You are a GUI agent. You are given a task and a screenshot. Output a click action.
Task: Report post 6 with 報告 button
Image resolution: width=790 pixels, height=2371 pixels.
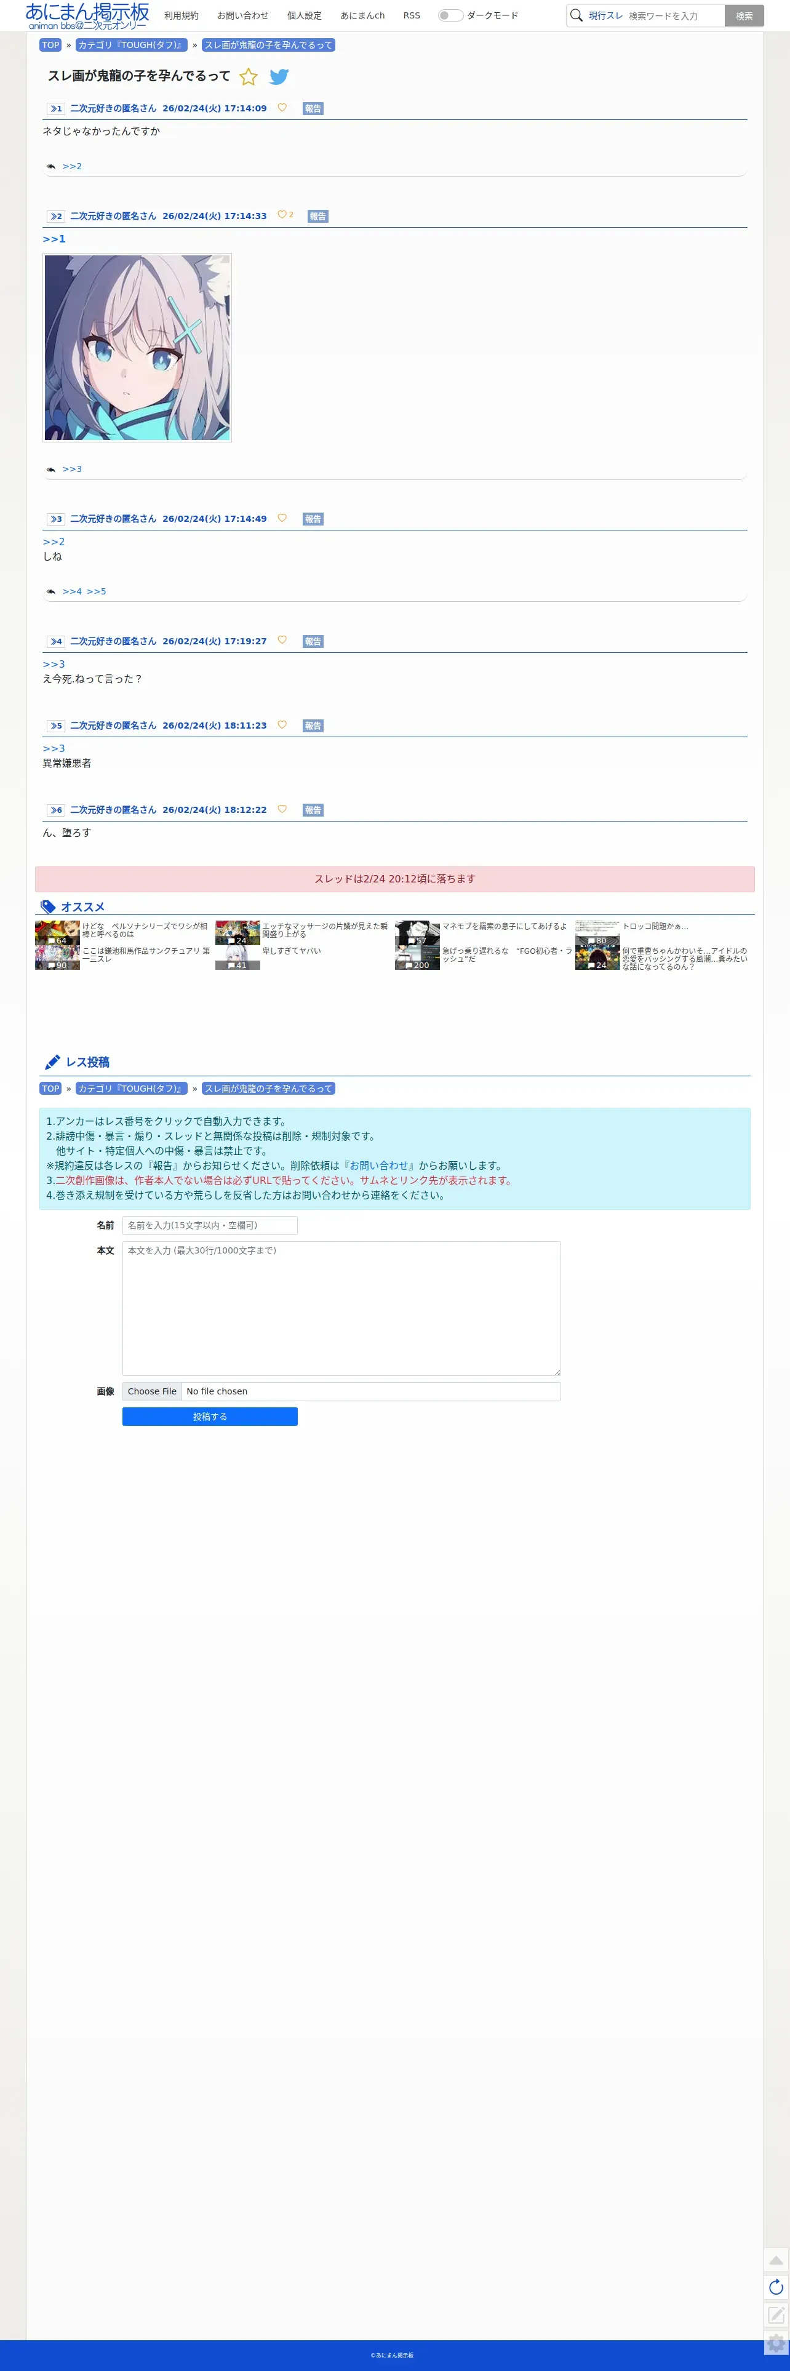(313, 810)
